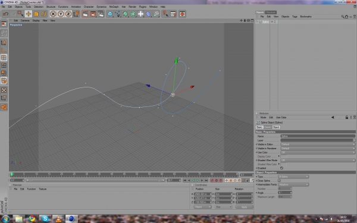Open the render settings icon
Viewport: 357px width, 223px height.
[x=101, y=14]
